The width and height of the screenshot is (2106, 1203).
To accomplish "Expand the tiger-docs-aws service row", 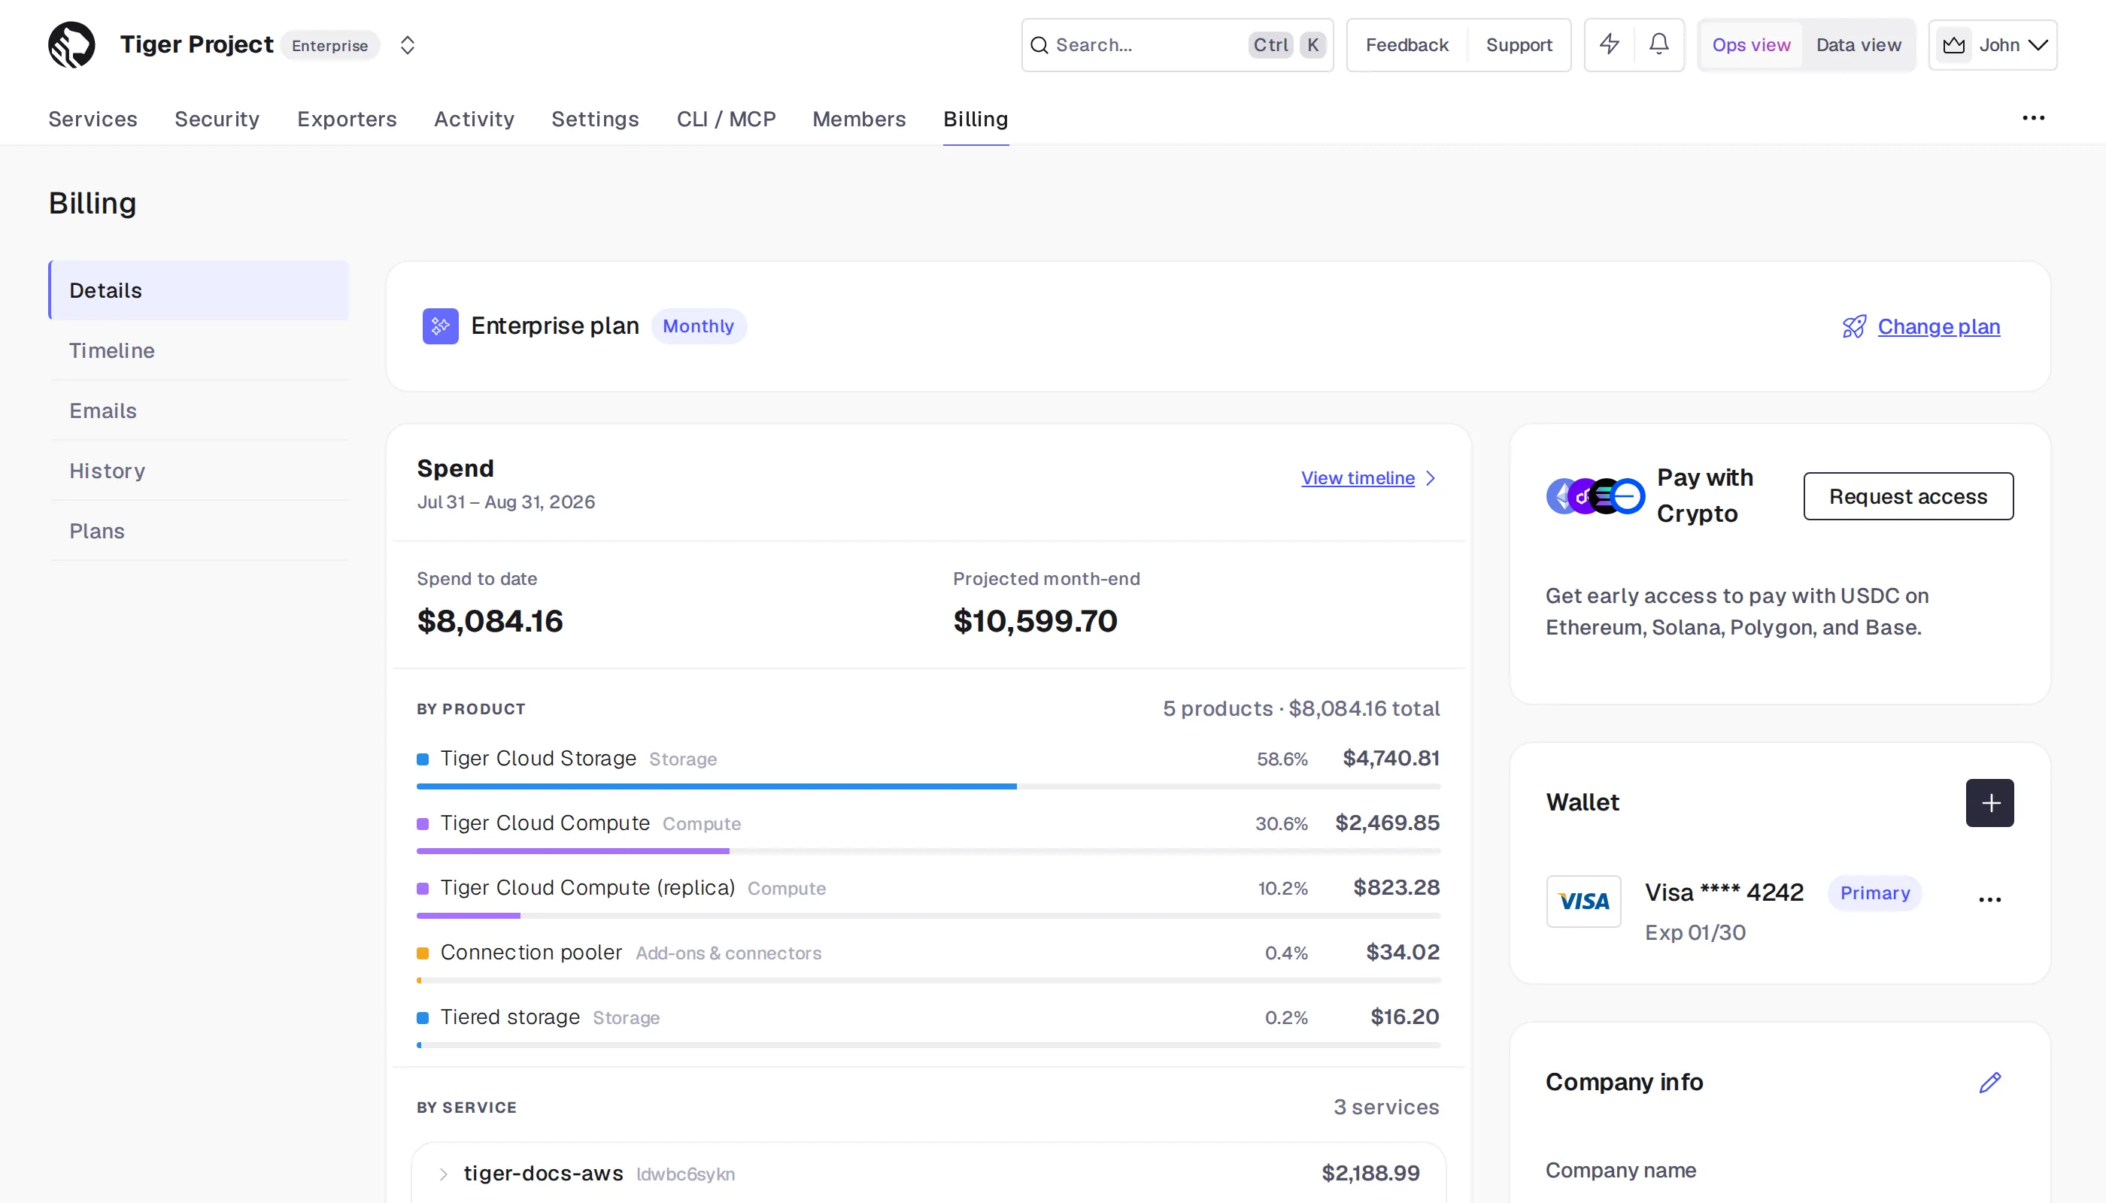I will (x=928, y=1173).
